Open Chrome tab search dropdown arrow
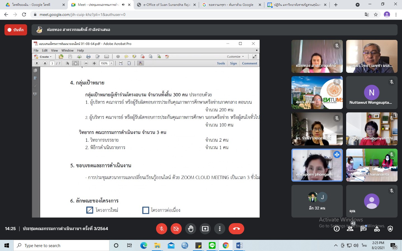 357,5
